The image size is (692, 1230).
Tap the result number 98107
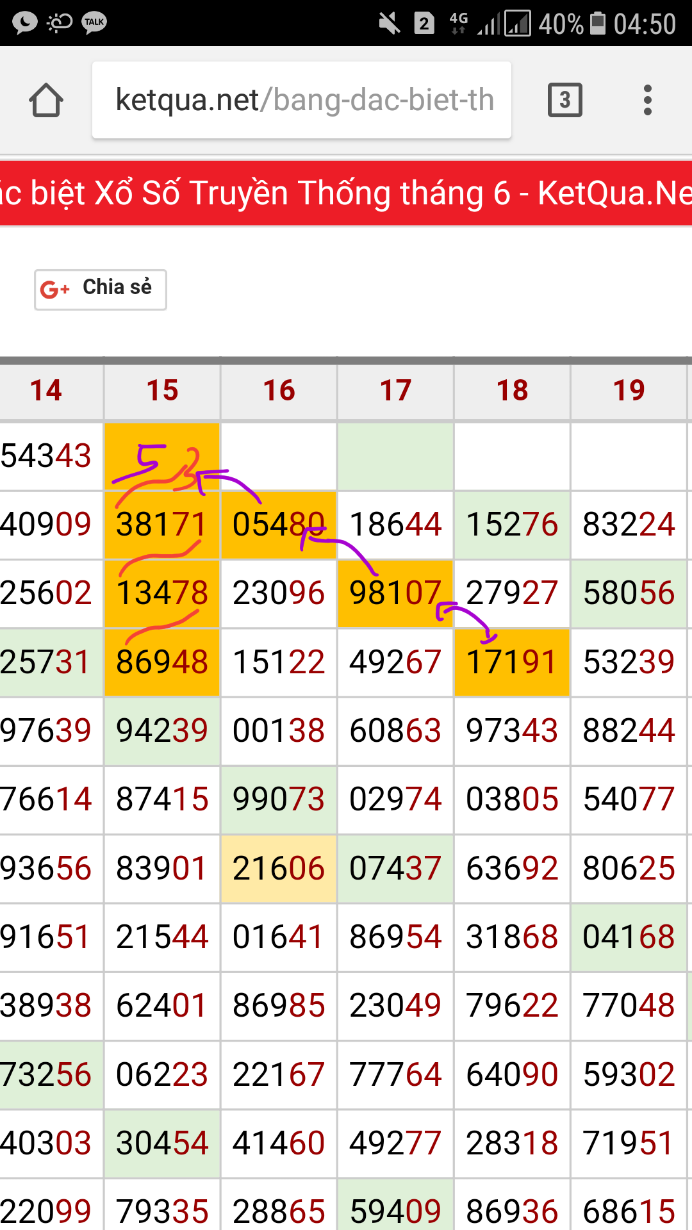(x=395, y=593)
